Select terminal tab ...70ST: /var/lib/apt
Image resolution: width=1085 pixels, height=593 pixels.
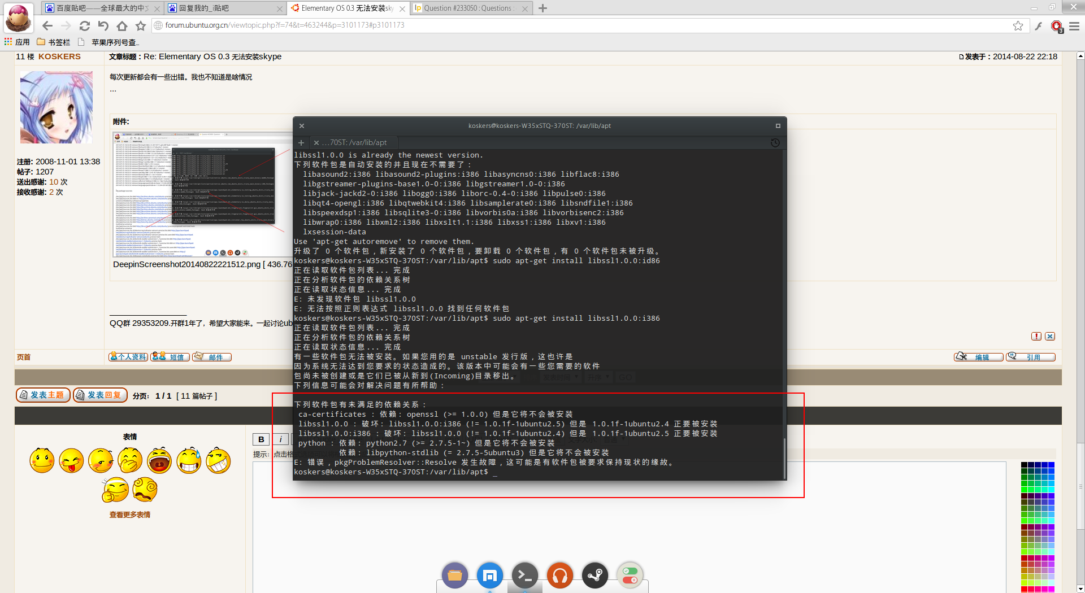point(354,143)
